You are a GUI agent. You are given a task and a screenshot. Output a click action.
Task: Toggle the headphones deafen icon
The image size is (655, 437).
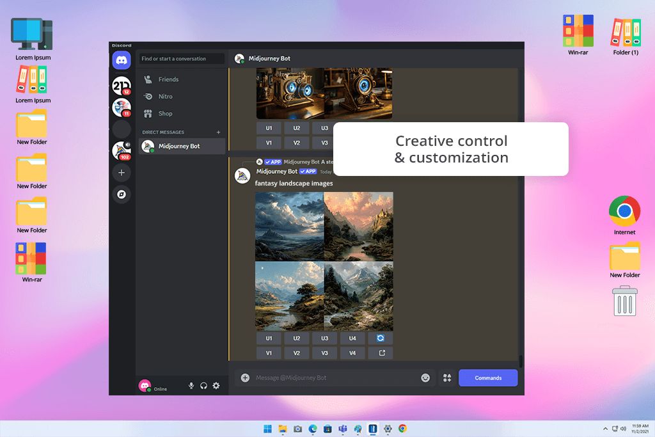point(203,386)
